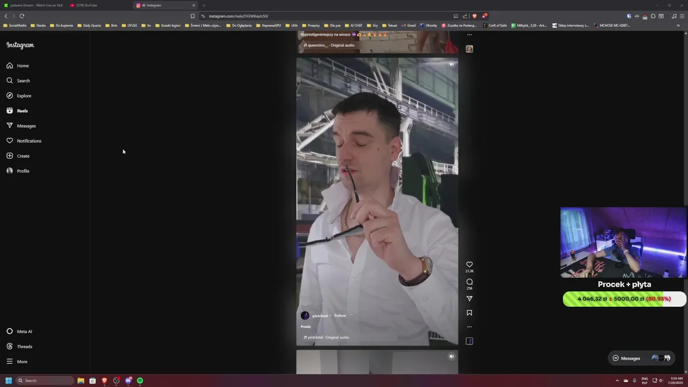The height and width of the screenshot is (387, 688).
Task: Unmute the piotrlatal reel audio
Action: [451, 64]
